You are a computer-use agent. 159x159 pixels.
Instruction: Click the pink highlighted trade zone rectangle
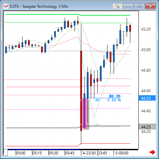click(x=85, y=113)
